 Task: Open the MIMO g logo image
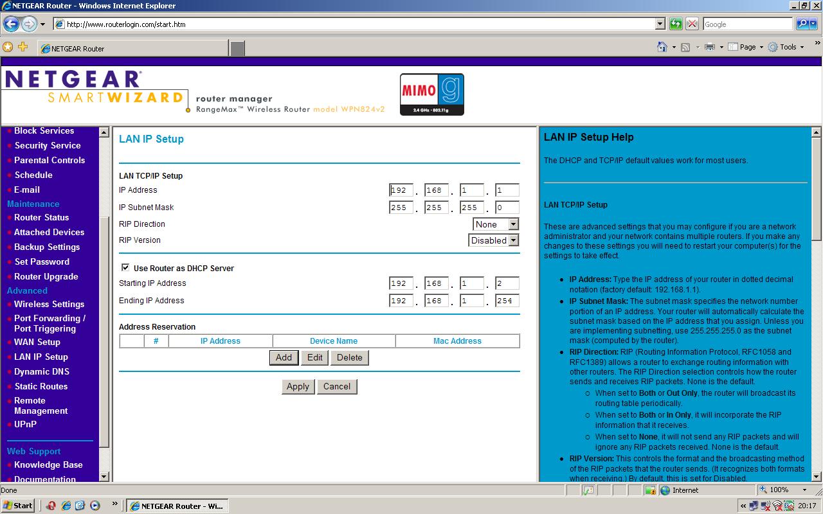click(x=431, y=94)
